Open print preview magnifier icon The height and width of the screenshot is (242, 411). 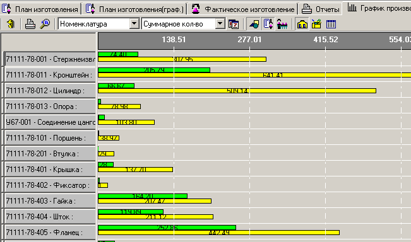(x=45, y=24)
